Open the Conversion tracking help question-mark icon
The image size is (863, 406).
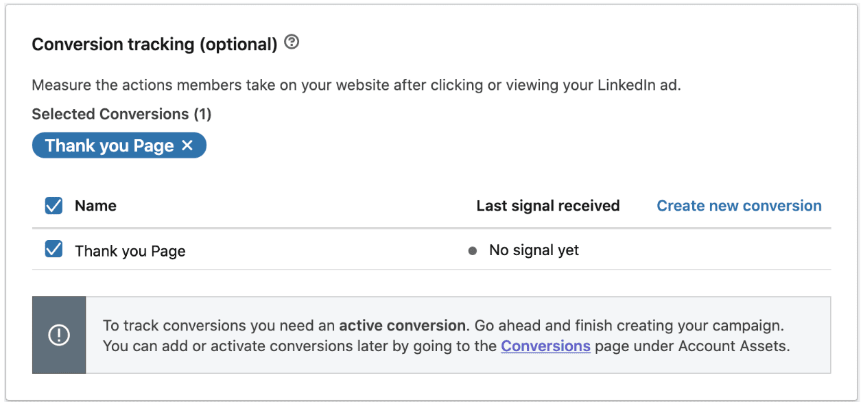(292, 43)
